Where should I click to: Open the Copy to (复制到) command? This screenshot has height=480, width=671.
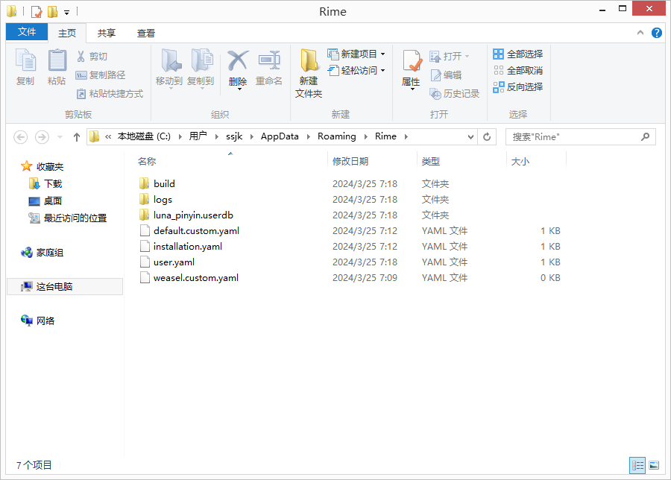point(201,68)
